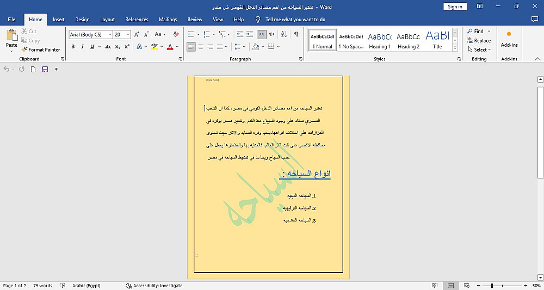Open numbering list dropdown arrow

pyautogui.click(x=214, y=34)
